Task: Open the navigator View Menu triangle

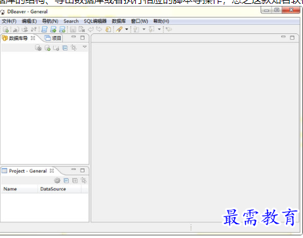Action: point(85,47)
